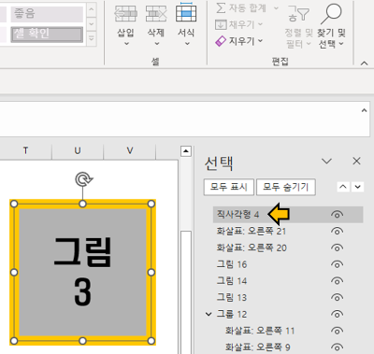Select column V header

tap(130, 150)
